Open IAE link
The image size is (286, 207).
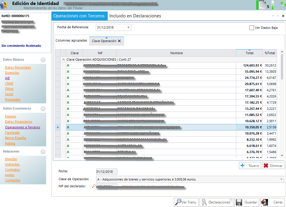7,78
